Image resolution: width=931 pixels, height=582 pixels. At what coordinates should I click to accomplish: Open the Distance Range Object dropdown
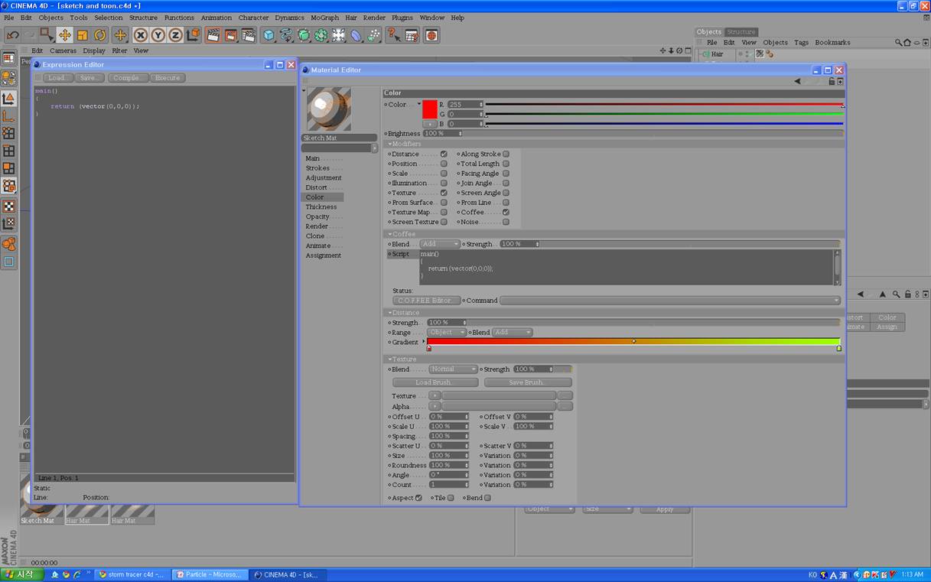(447, 333)
